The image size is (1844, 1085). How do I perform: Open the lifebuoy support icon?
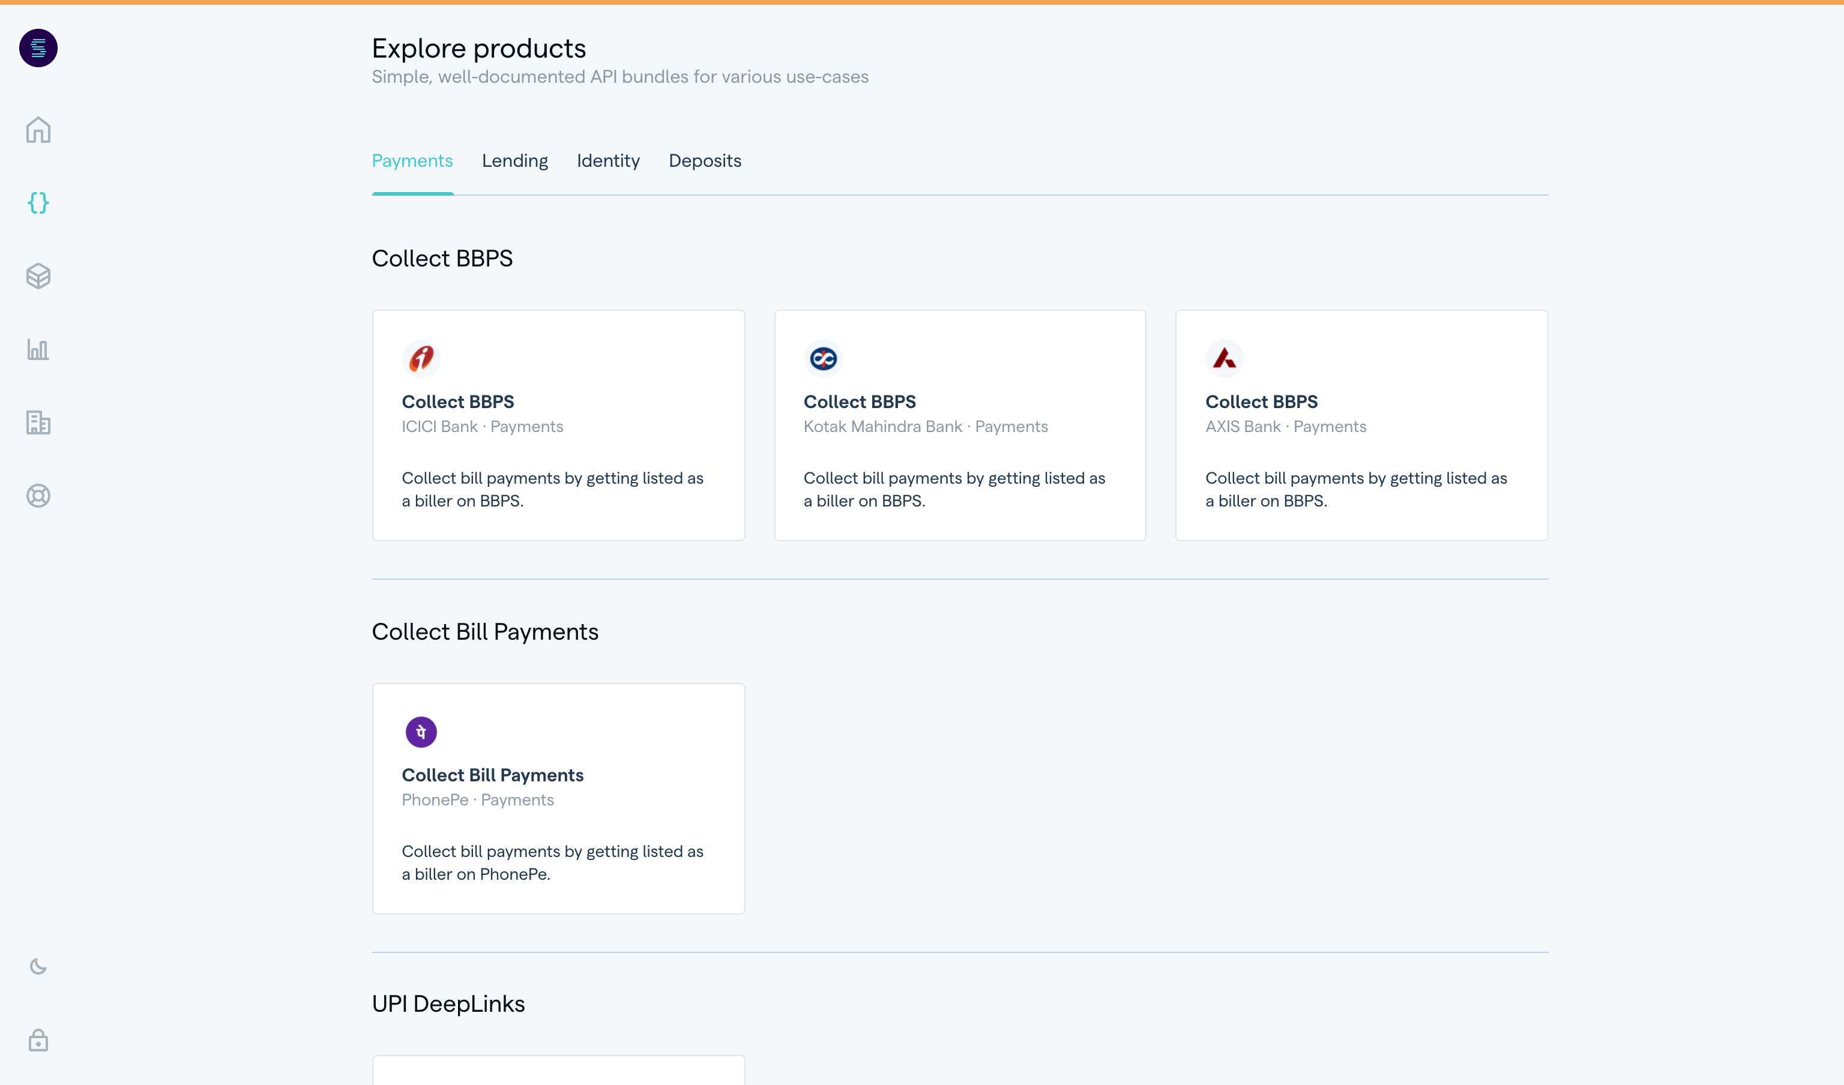38,496
